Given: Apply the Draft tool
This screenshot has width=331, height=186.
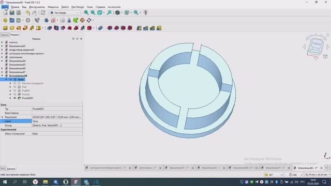Looking at the screenshot, I should click(123, 28).
